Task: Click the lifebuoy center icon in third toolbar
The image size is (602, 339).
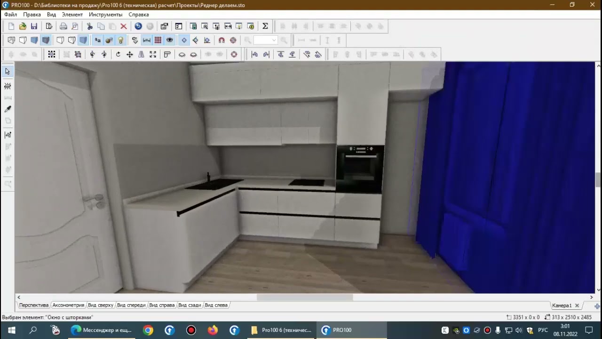Action: (234, 55)
